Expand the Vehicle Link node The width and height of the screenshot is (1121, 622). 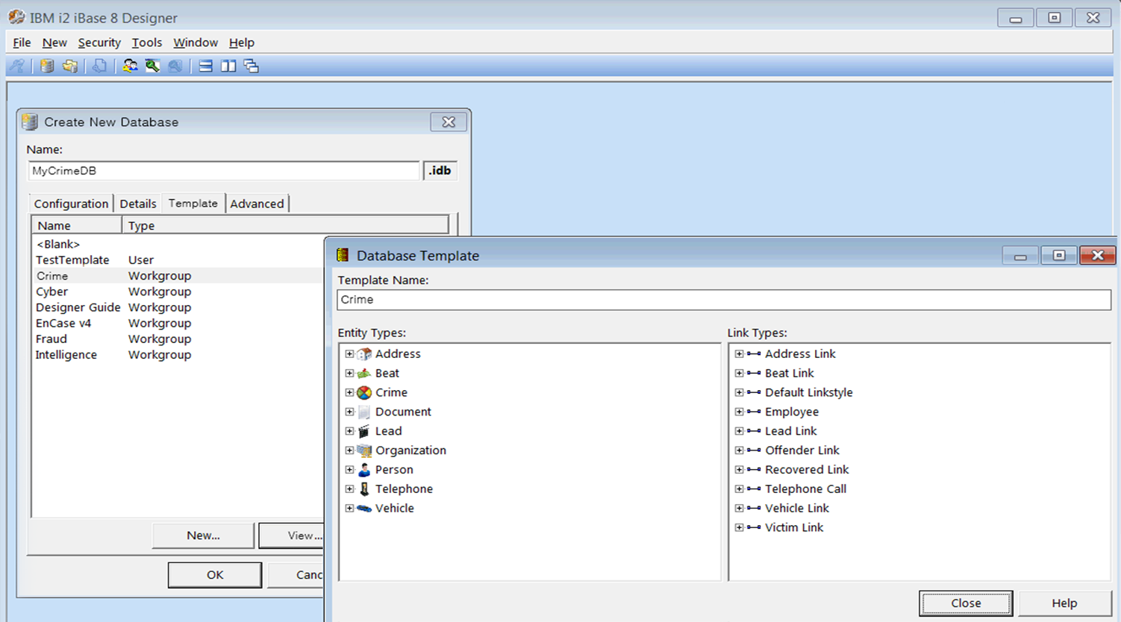[739, 509]
